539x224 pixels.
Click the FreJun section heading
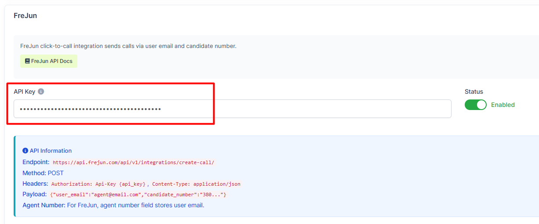tap(25, 15)
